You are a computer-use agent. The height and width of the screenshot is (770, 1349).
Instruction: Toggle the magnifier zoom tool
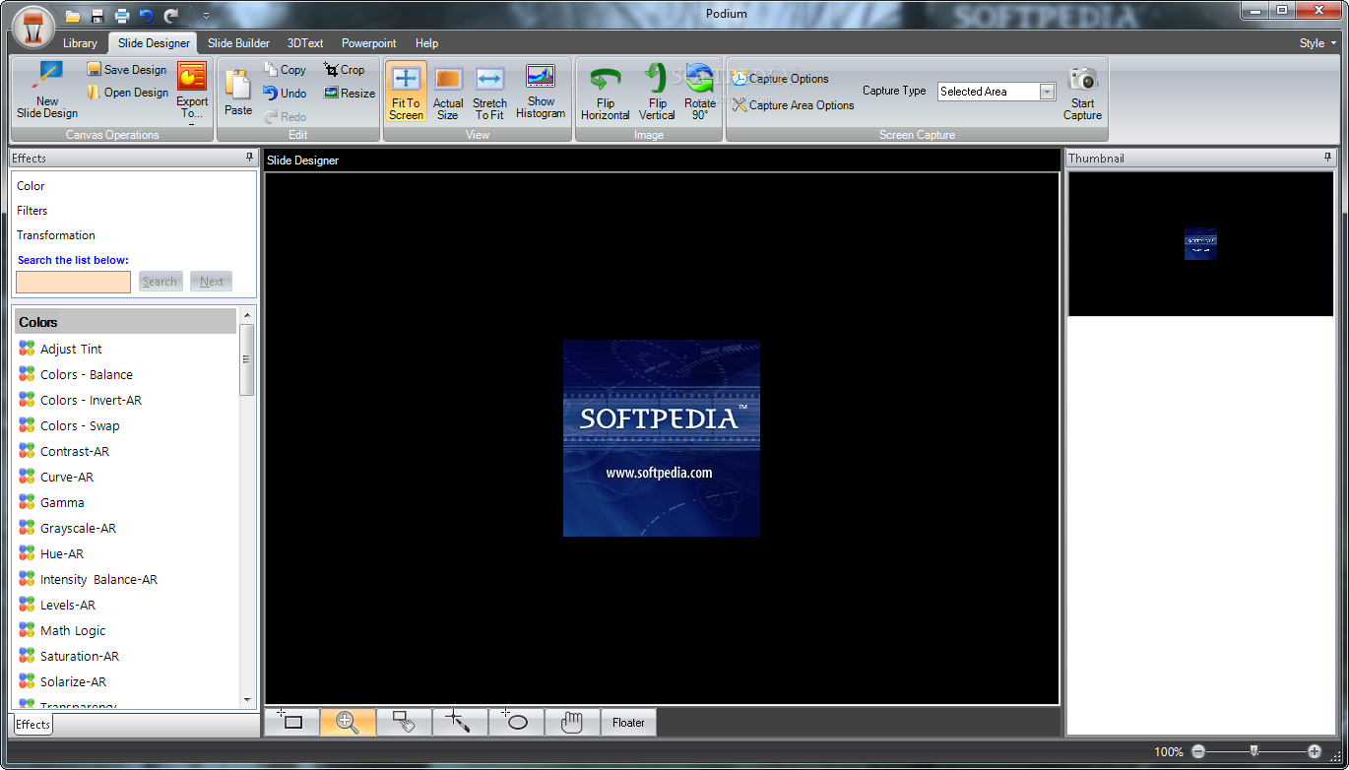348,722
